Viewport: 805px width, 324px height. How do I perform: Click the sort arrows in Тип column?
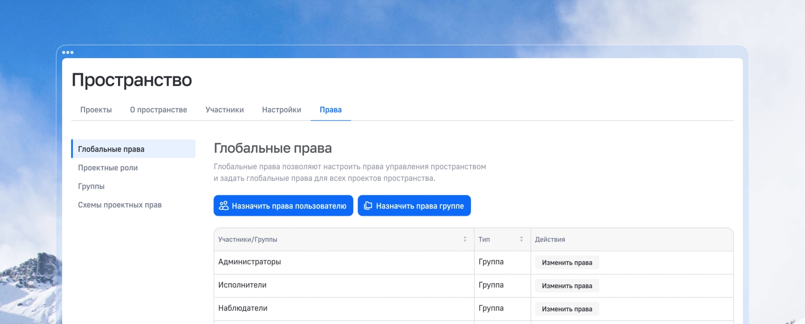pyautogui.click(x=521, y=239)
